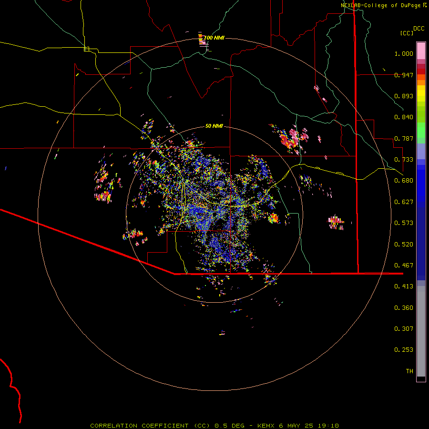Image resolution: width=429 pixels, height=429 pixels.
Task: Select the 0.360 legend value
Action: (404, 308)
